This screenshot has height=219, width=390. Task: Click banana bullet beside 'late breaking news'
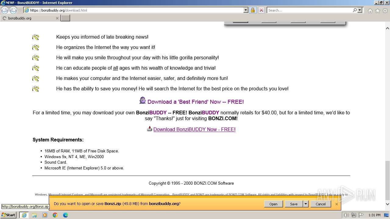pos(36,37)
